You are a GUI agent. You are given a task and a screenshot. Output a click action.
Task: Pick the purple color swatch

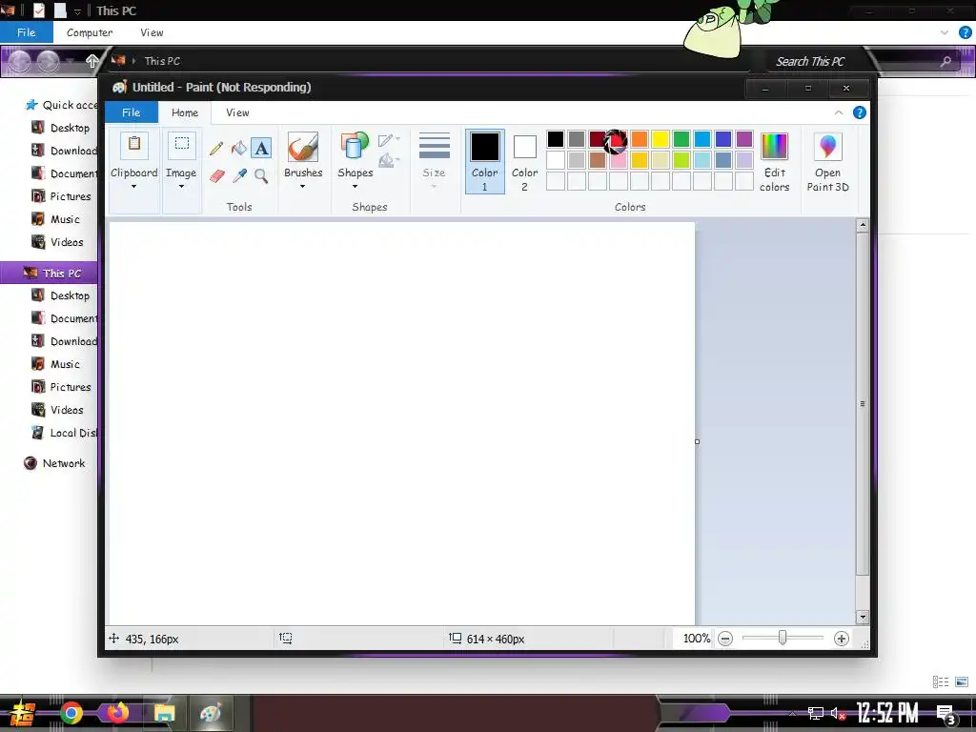(x=743, y=139)
